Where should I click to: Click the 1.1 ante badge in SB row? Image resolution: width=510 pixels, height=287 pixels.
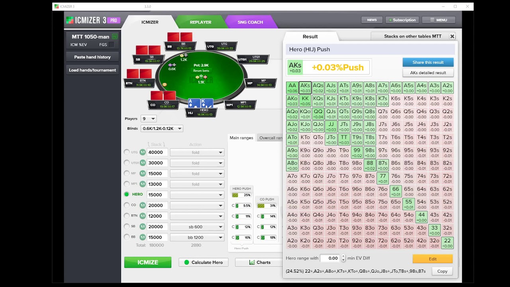point(143,226)
